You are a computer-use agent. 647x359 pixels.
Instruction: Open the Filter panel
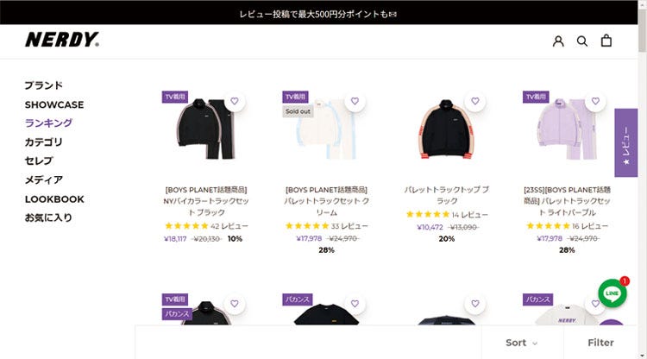(600, 343)
